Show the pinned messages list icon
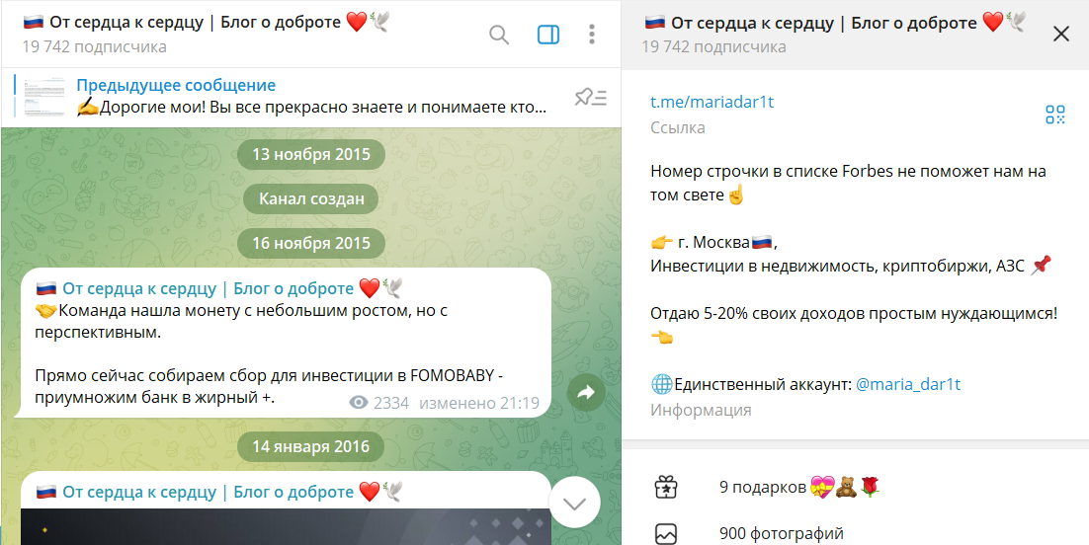 click(591, 98)
